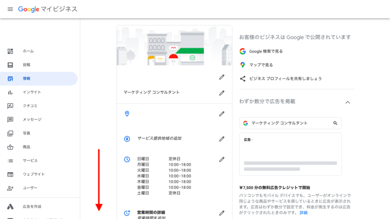
Task: Click the Google マイビジネス logo
Action: (x=48, y=9)
